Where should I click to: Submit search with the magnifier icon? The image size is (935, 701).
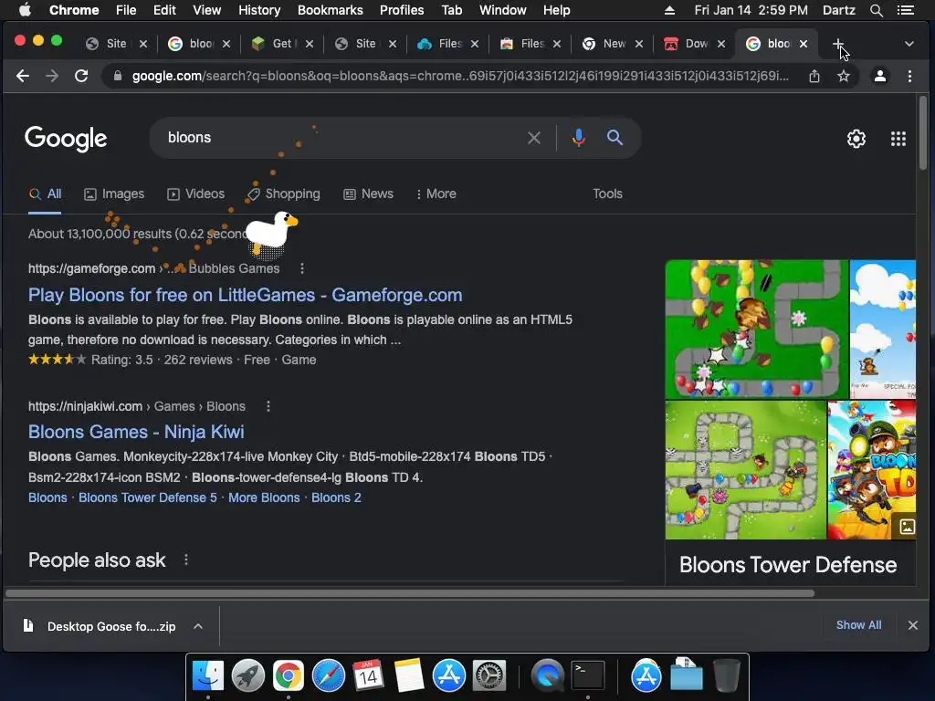615,138
